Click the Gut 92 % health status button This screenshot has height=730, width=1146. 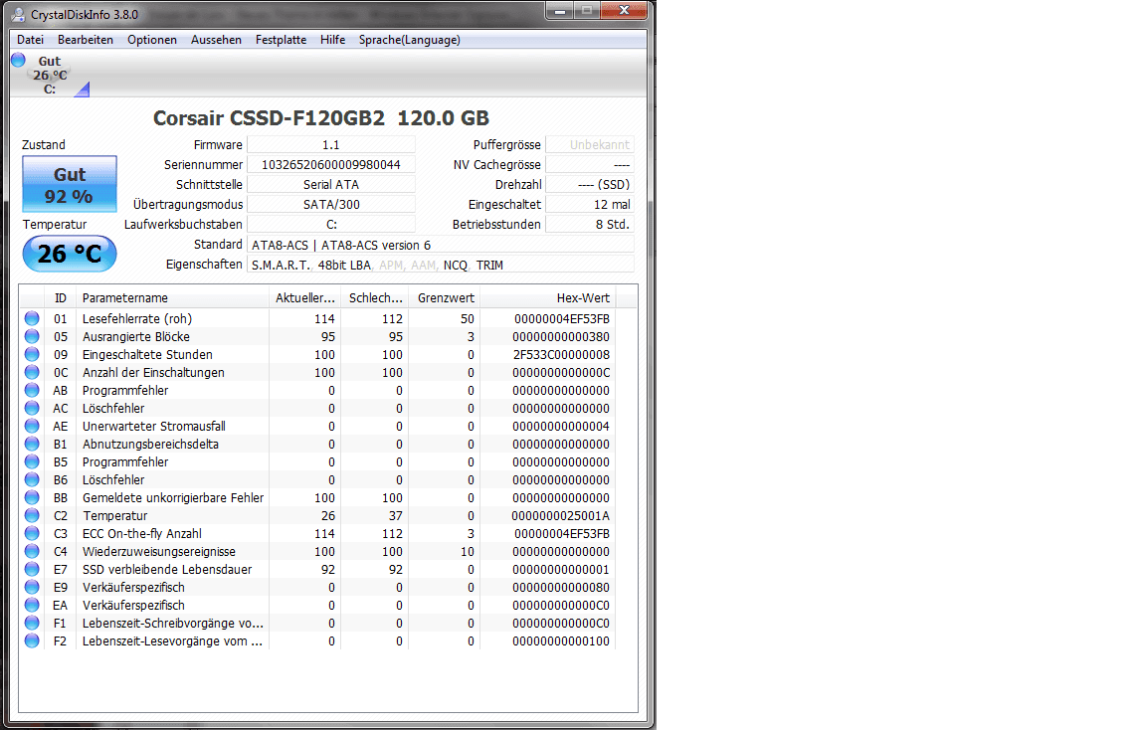70,184
